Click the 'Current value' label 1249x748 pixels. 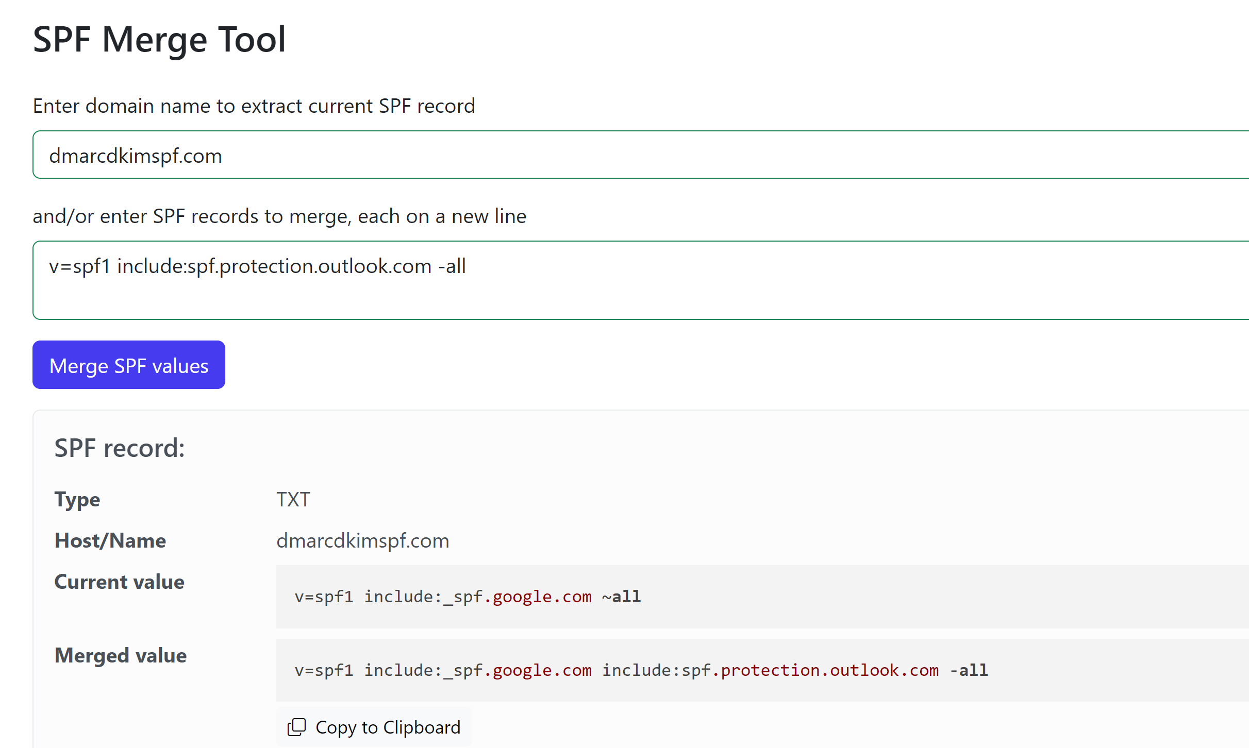pos(120,582)
